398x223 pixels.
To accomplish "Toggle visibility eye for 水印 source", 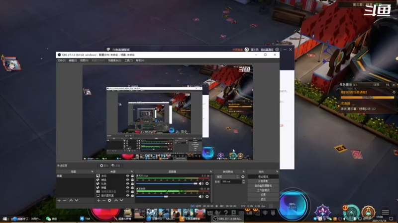I will (128, 176).
